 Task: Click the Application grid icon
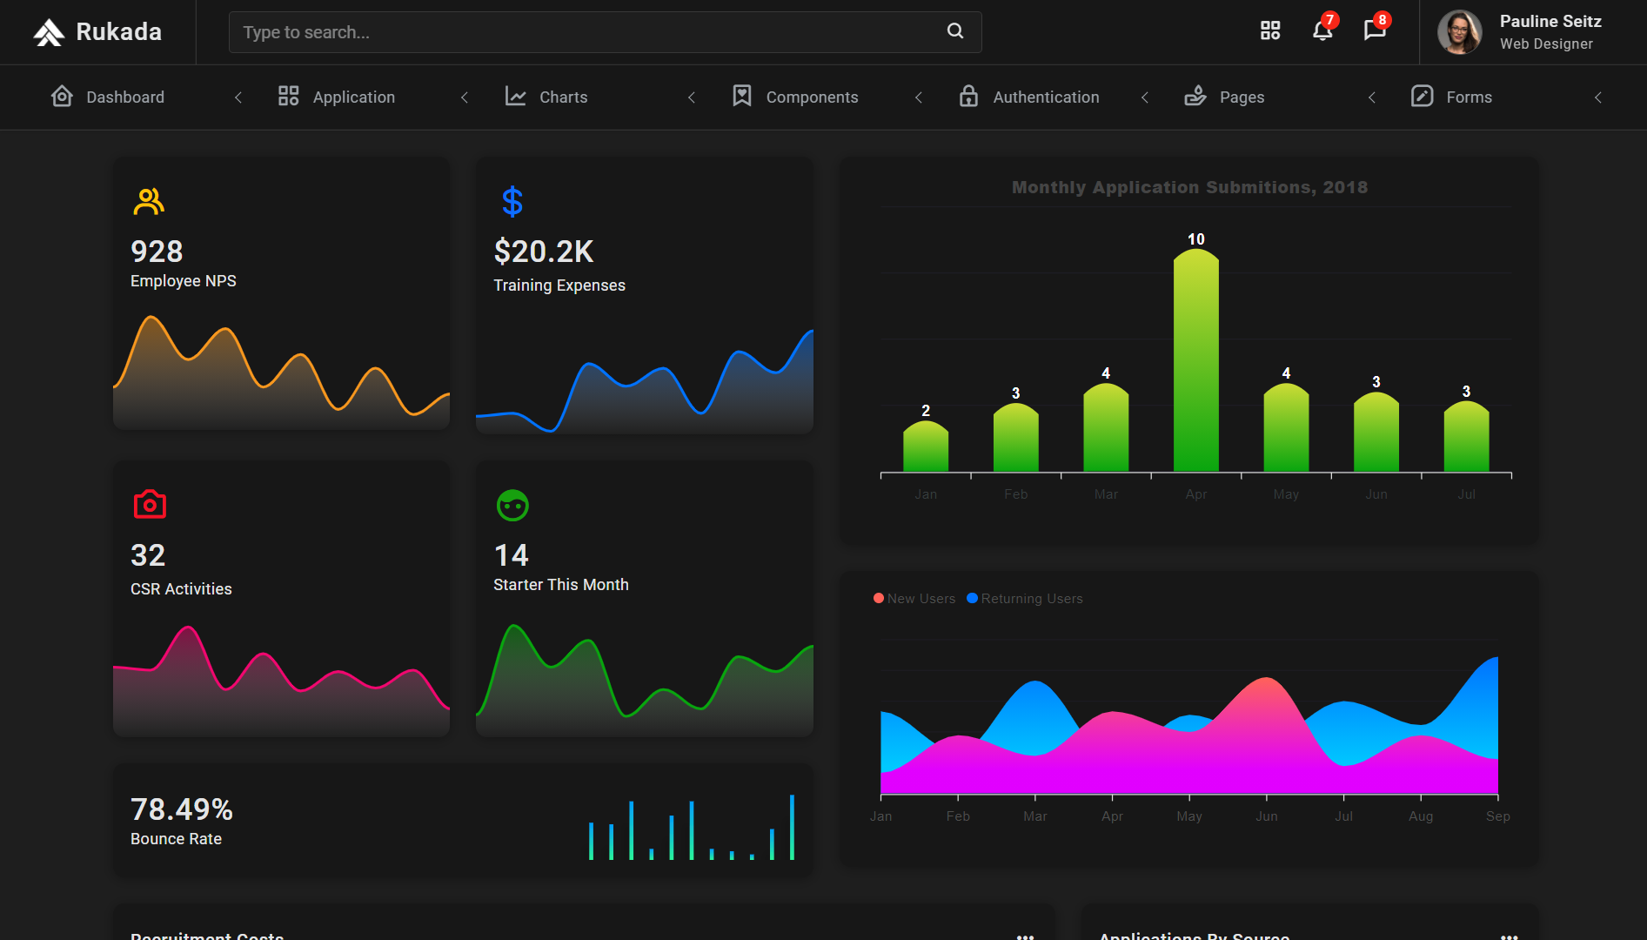click(x=288, y=96)
